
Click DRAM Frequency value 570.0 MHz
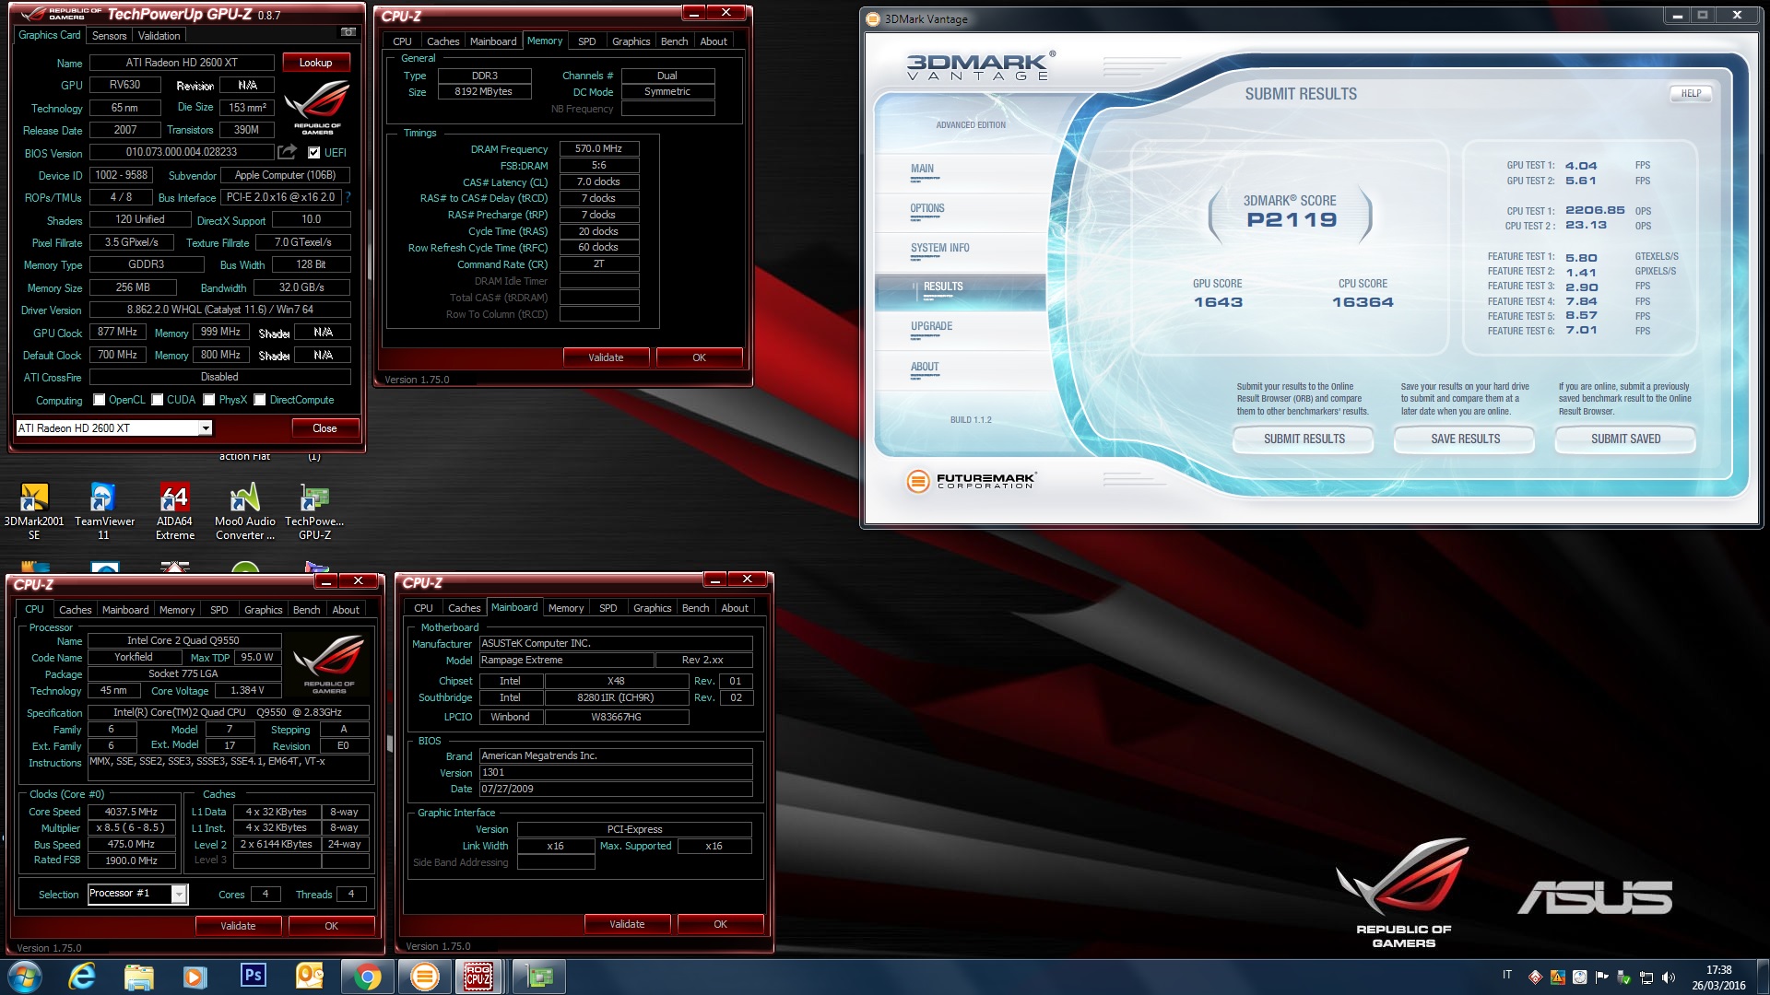tap(598, 148)
